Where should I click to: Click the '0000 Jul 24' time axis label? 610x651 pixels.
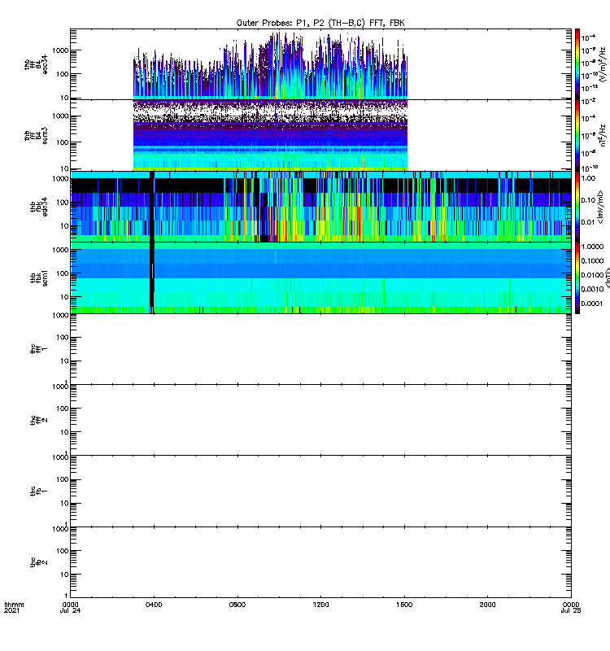pos(70,607)
